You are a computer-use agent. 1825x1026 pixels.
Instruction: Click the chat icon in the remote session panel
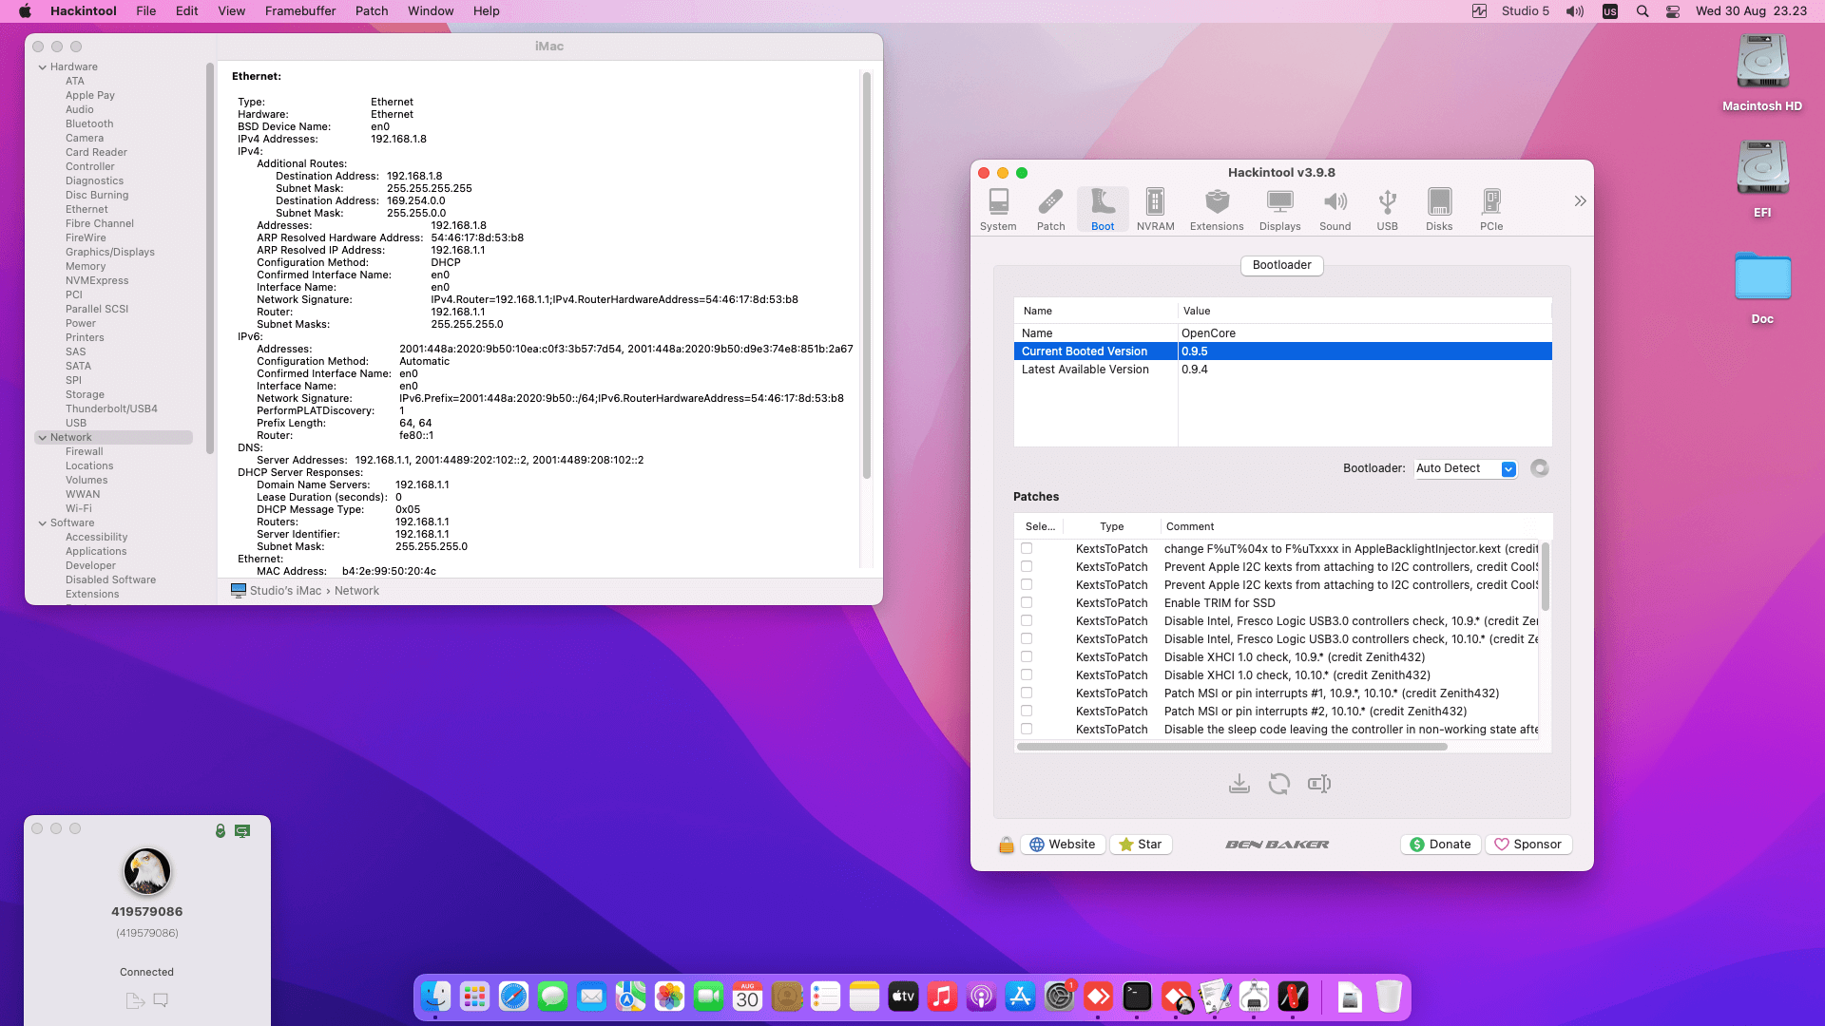click(161, 1000)
